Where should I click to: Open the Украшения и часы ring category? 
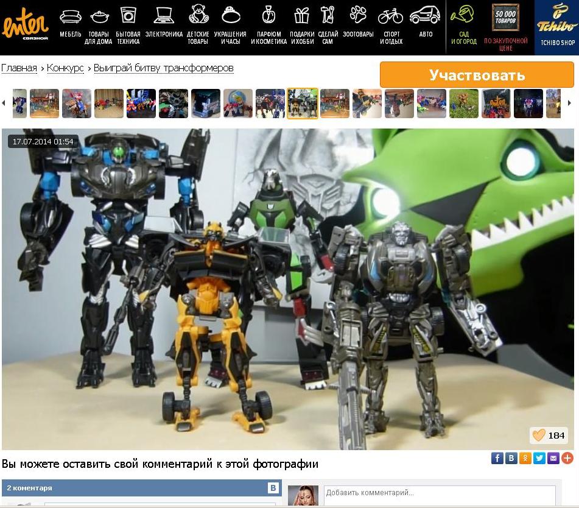coord(230,26)
